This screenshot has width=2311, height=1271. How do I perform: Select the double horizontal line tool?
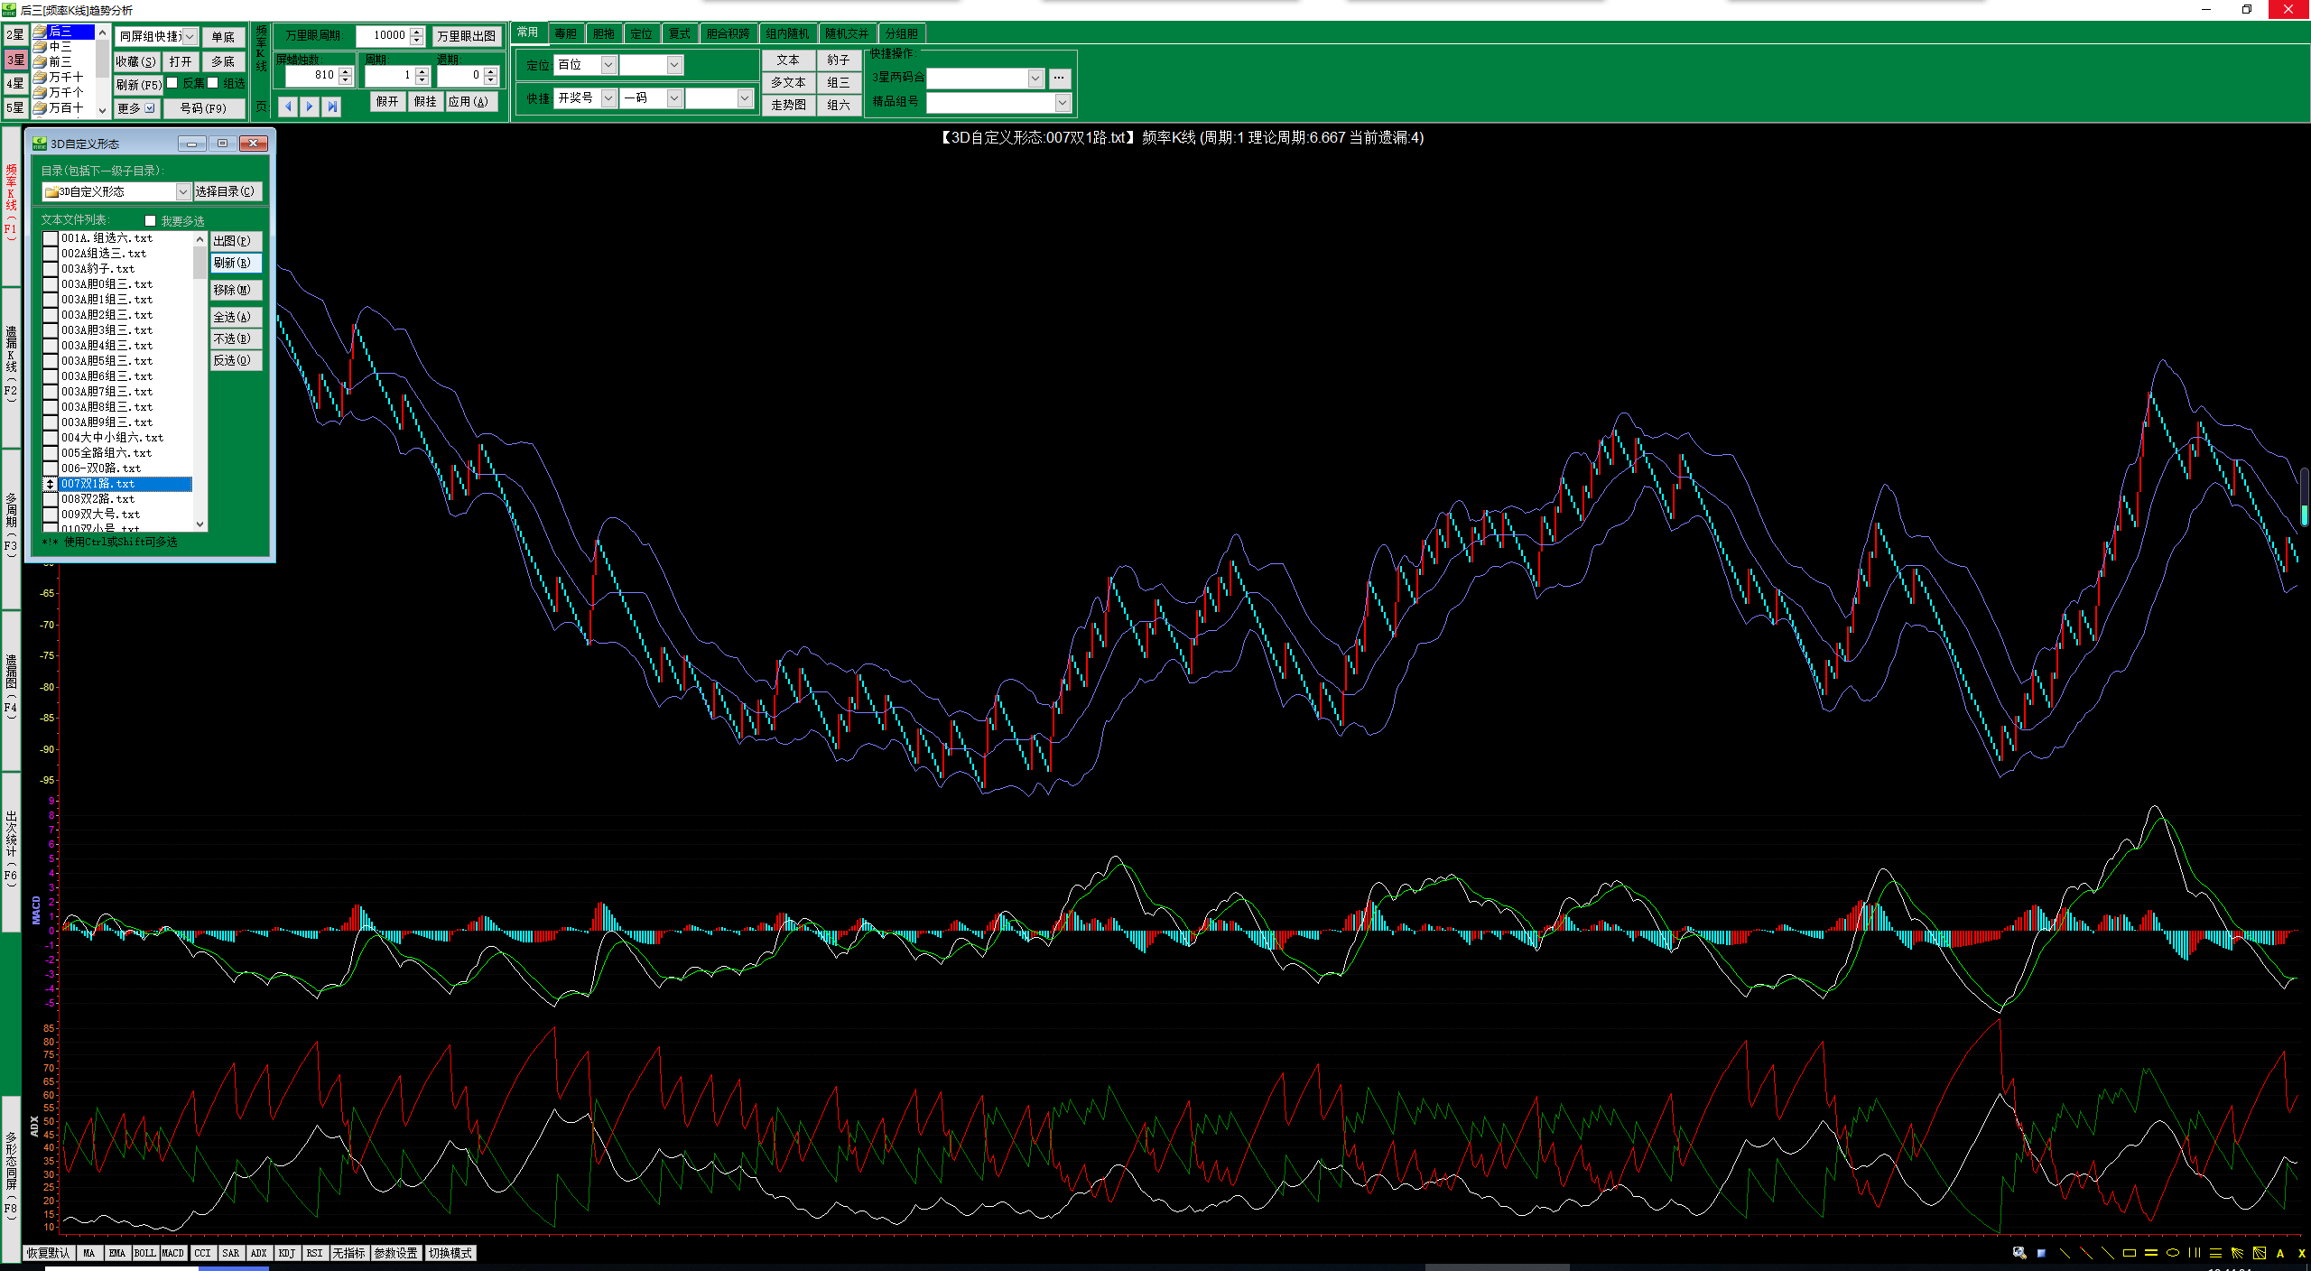[x=2150, y=1253]
